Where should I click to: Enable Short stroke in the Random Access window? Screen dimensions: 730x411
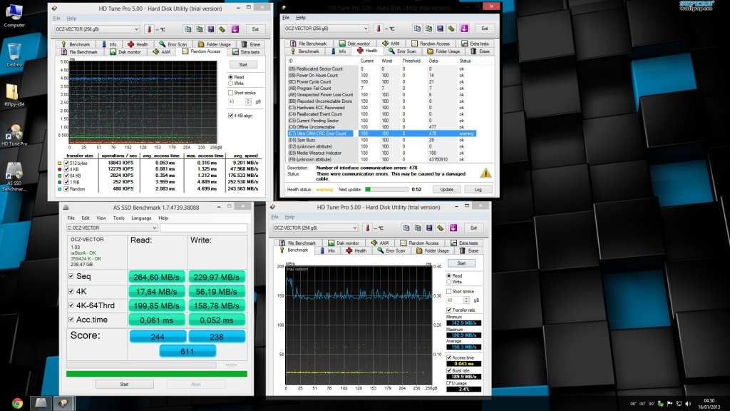[230, 93]
